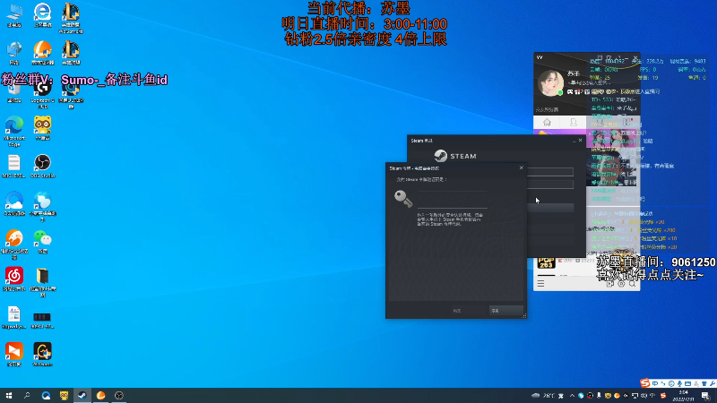Screen dimensions: 717x403
Task: Expand the system tray hidden icons chevron
Action: click(x=572, y=396)
